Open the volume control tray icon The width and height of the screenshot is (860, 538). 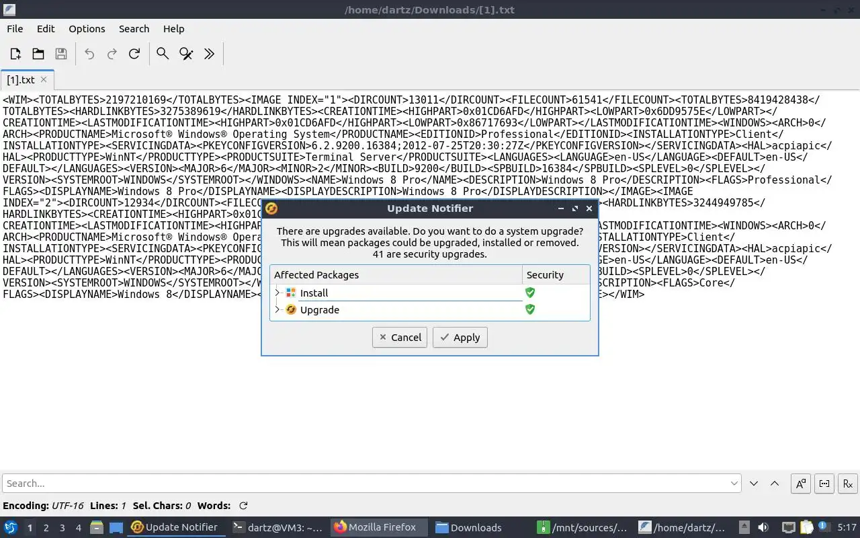[x=763, y=527]
